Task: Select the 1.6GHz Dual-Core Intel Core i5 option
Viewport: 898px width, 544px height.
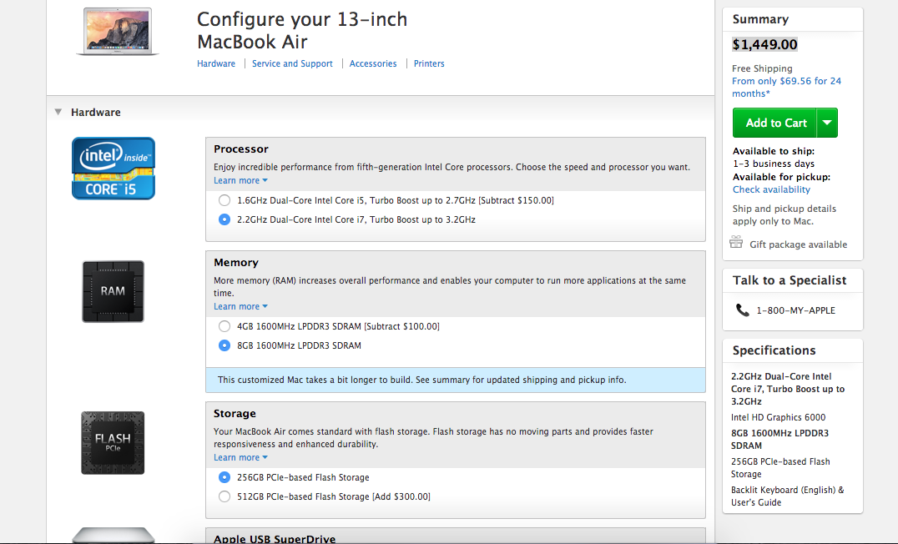Action: (x=224, y=200)
